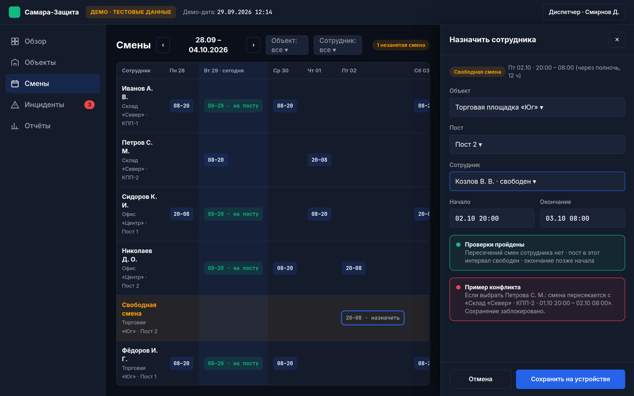Click the 20-08 · назначить shift cell
Viewport: 634px width, 396px height.
pos(372,318)
